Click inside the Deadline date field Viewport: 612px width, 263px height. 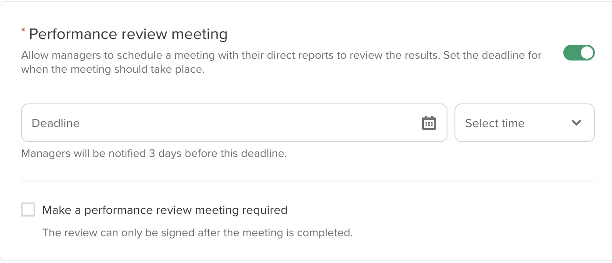[x=219, y=123]
